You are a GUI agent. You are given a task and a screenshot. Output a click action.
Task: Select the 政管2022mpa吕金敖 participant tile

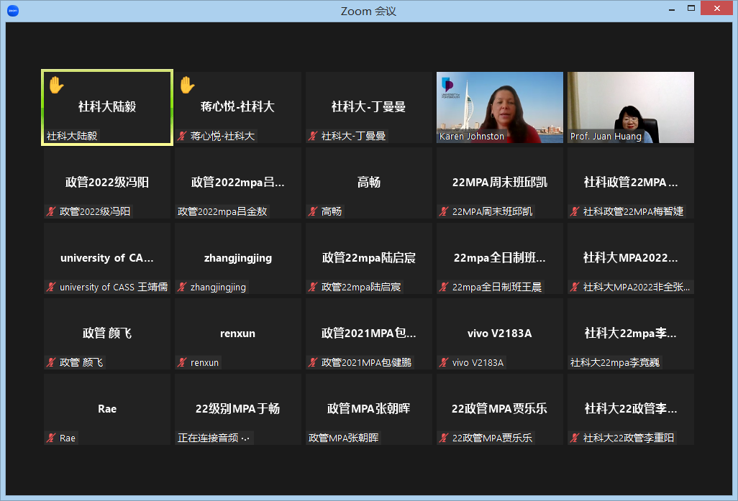coord(238,183)
